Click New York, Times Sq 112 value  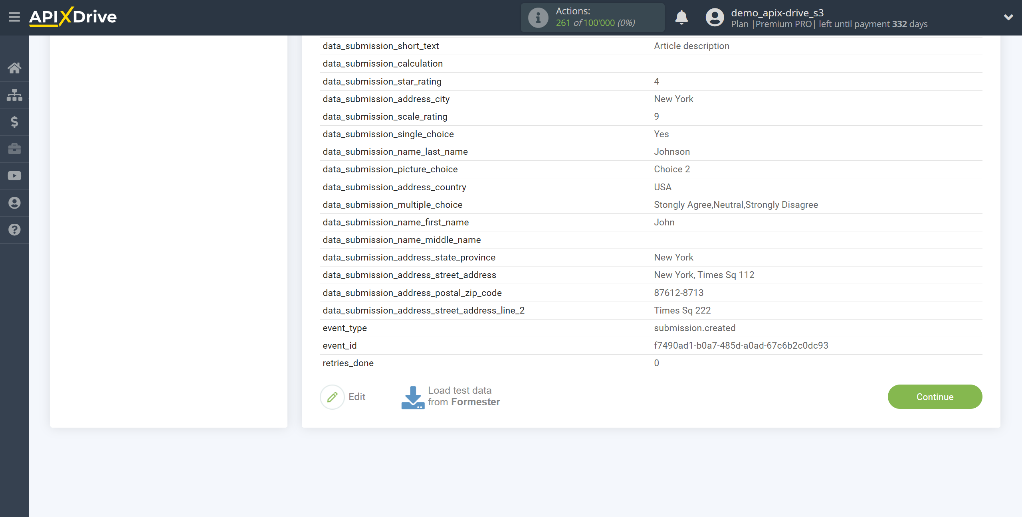(704, 275)
